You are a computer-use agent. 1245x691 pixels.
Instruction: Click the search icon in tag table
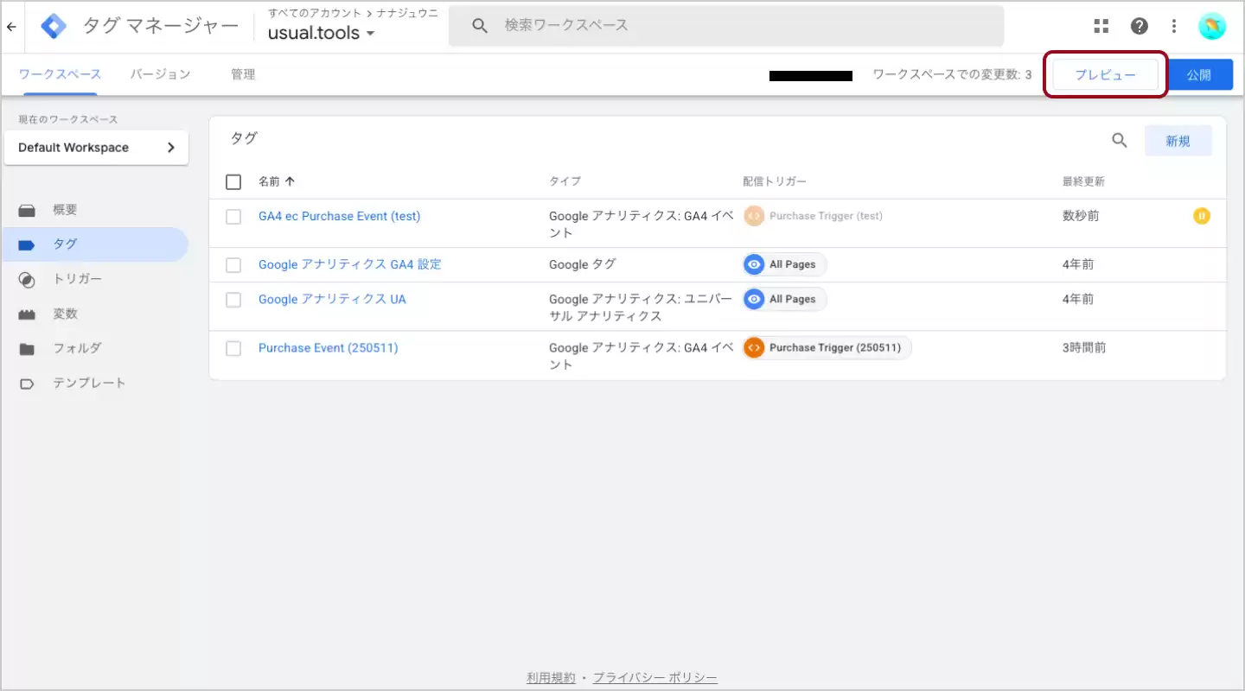(x=1119, y=141)
